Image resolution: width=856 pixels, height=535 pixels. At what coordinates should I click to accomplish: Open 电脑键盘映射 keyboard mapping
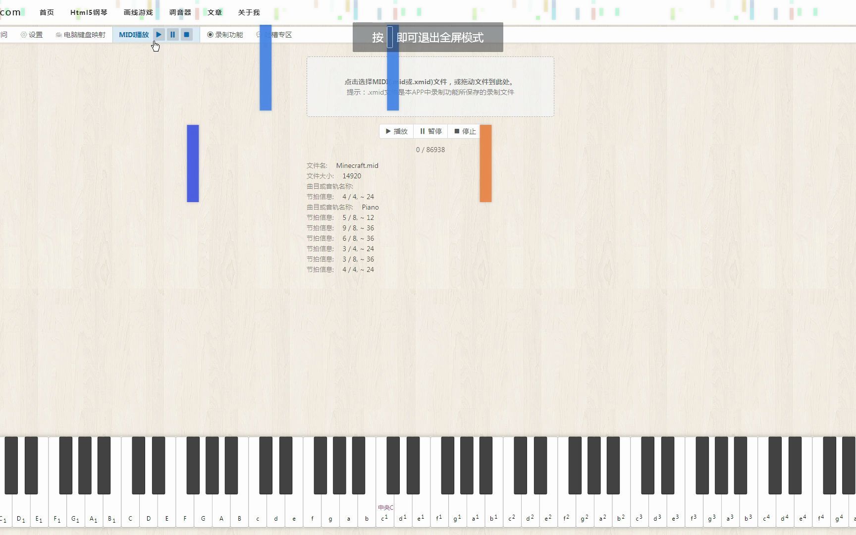80,35
